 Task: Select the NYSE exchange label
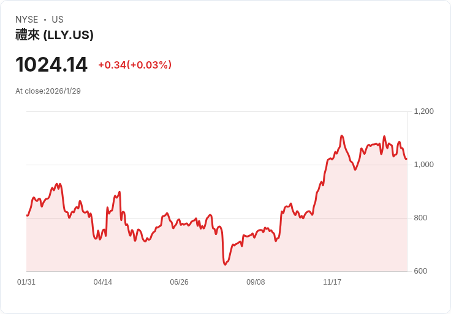click(27, 20)
